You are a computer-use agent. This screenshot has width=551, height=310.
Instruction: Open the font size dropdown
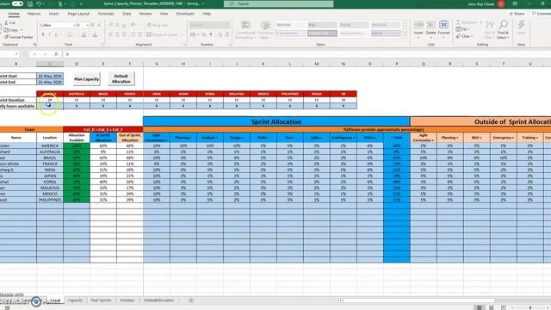(87, 25)
